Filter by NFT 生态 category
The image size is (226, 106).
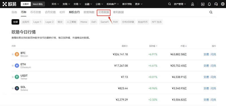[x=157, y=22]
